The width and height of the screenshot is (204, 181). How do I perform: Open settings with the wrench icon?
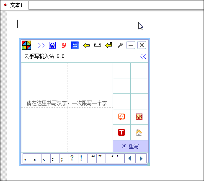(x=120, y=45)
